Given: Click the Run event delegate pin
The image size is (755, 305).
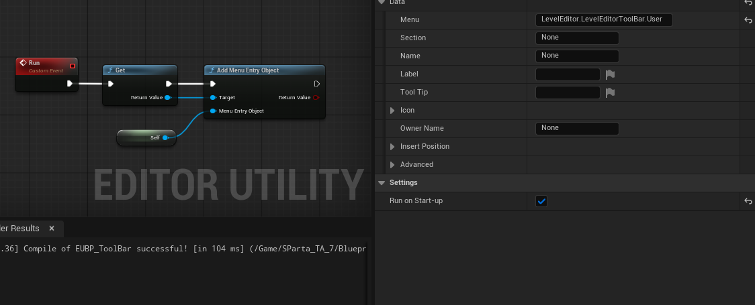Looking at the screenshot, I should tap(73, 66).
